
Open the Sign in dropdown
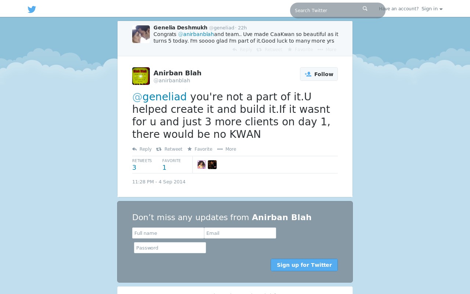pyautogui.click(x=432, y=9)
